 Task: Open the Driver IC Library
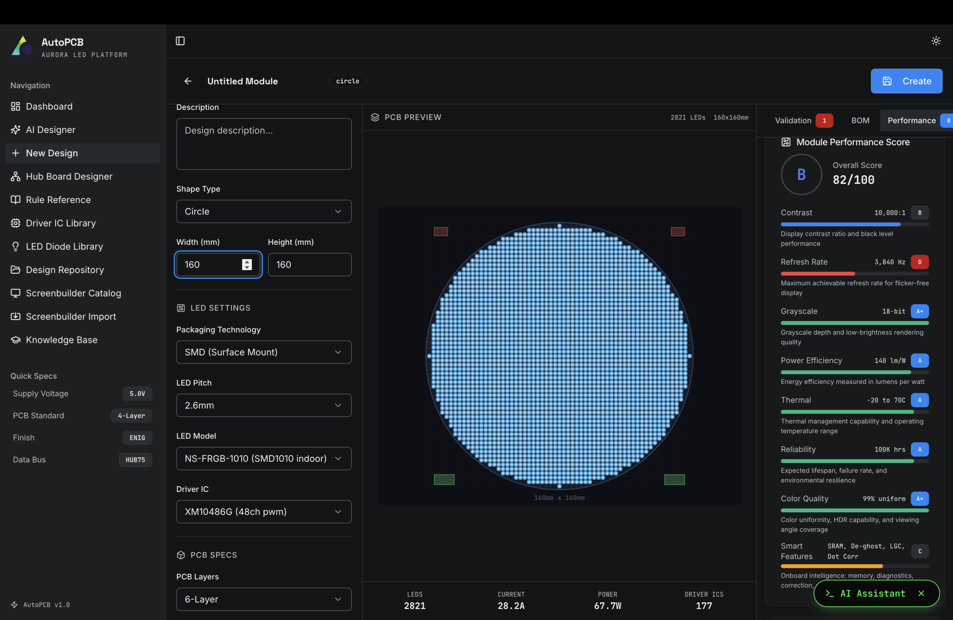point(60,223)
